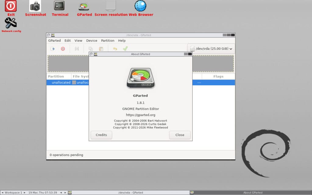Delete the selected partition using toolbar icon
This screenshot has height=195, width=312.
[x=63, y=48]
